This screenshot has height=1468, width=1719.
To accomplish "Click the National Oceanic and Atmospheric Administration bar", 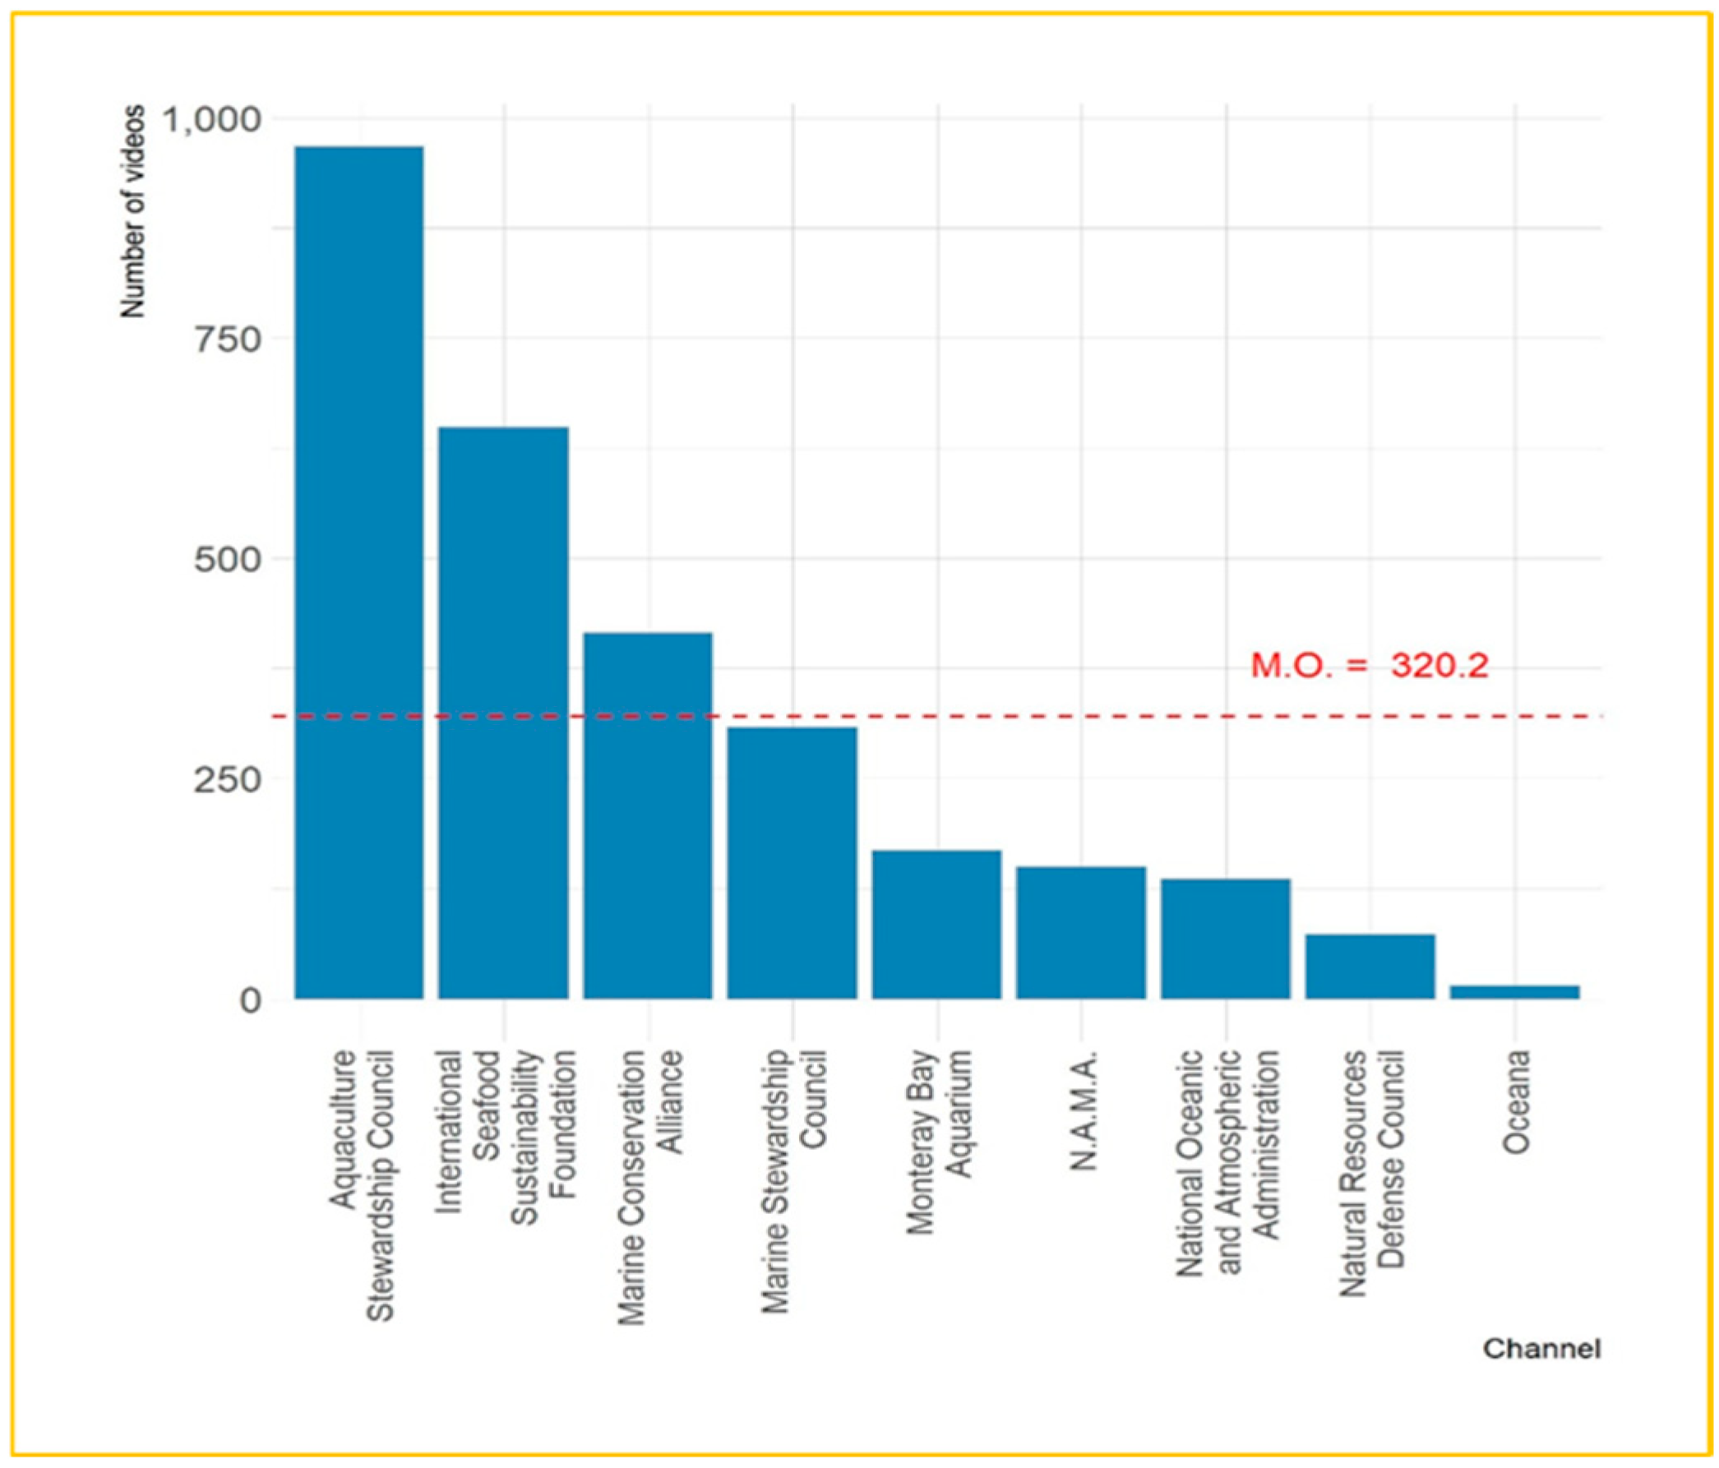I will coord(1225,938).
